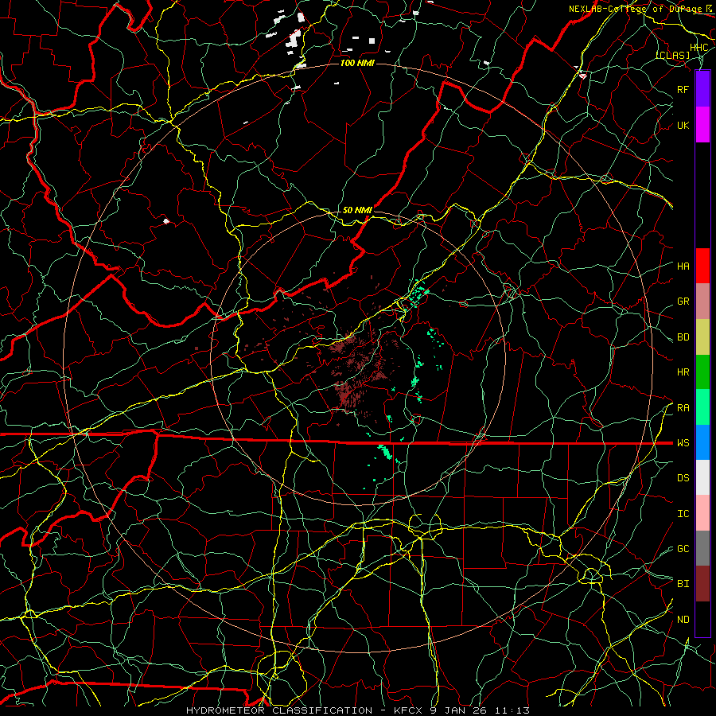The height and width of the screenshot is (716, 716).
Task: Click the RF legend label
Action: 683,89
